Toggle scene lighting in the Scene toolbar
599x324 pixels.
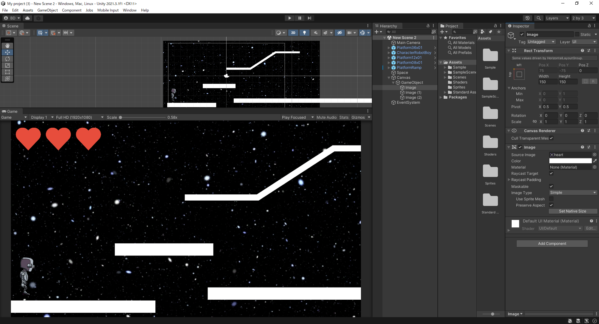coord(304,32)
